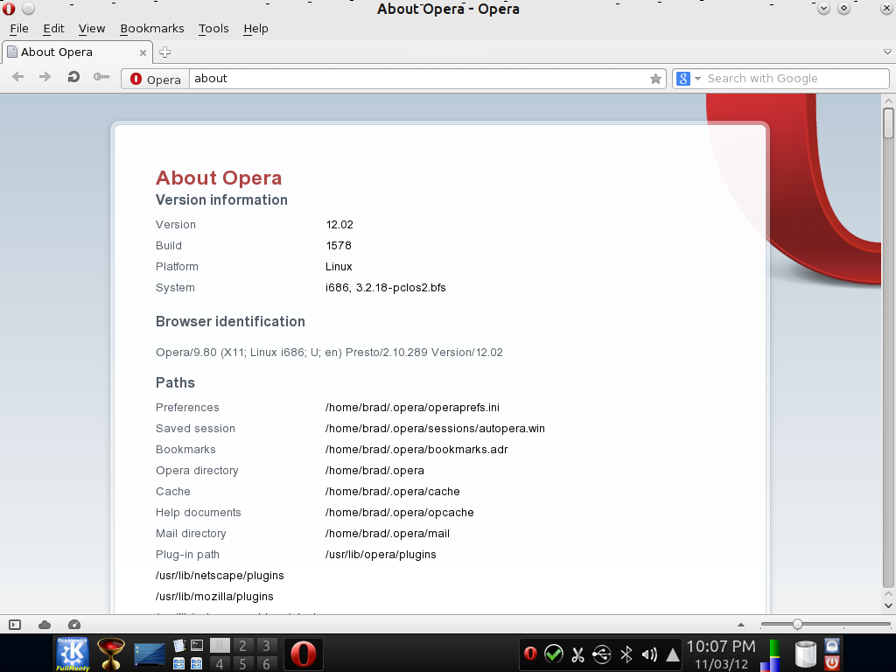Click the 'About Opera' red heading

[x=219, y=178]
